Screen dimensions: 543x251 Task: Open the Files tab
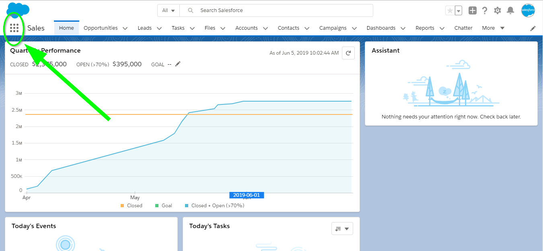210,28
